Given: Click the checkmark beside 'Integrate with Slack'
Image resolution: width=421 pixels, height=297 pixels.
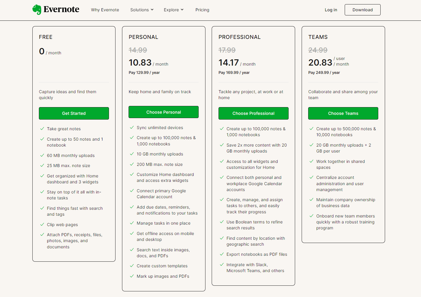Looking at the screenshot, I should click(222, 264).
